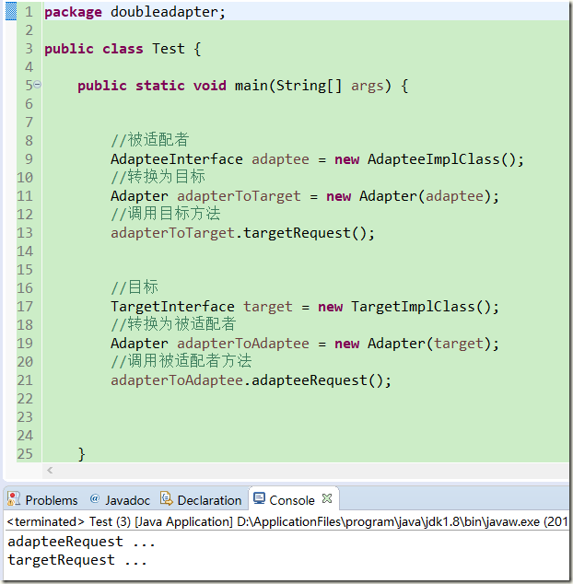Viewport: 573px width, 584px height.
Task: Click 'doubleadapter' package name on line 1
Action: click(164, 12)
